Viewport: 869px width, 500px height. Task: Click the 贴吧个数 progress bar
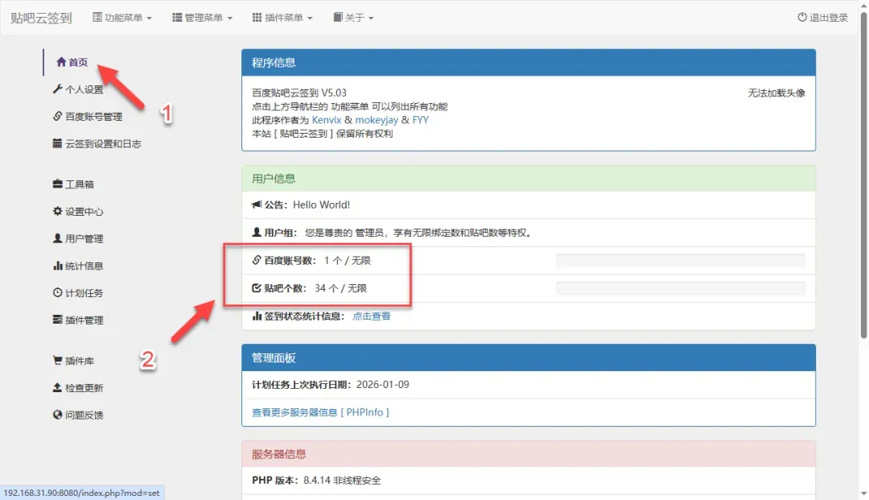pos(680,288)
